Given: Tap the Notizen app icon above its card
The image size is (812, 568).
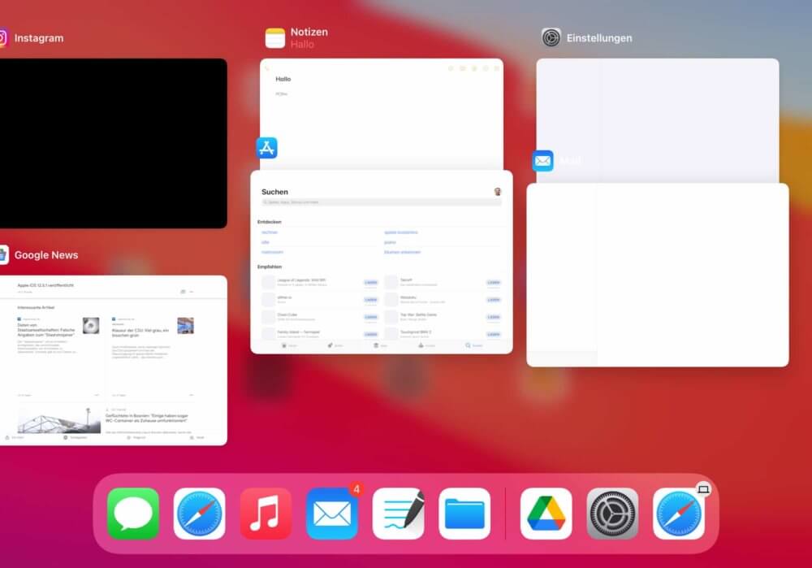Looking at the screenshot, I should pos(275,38).
